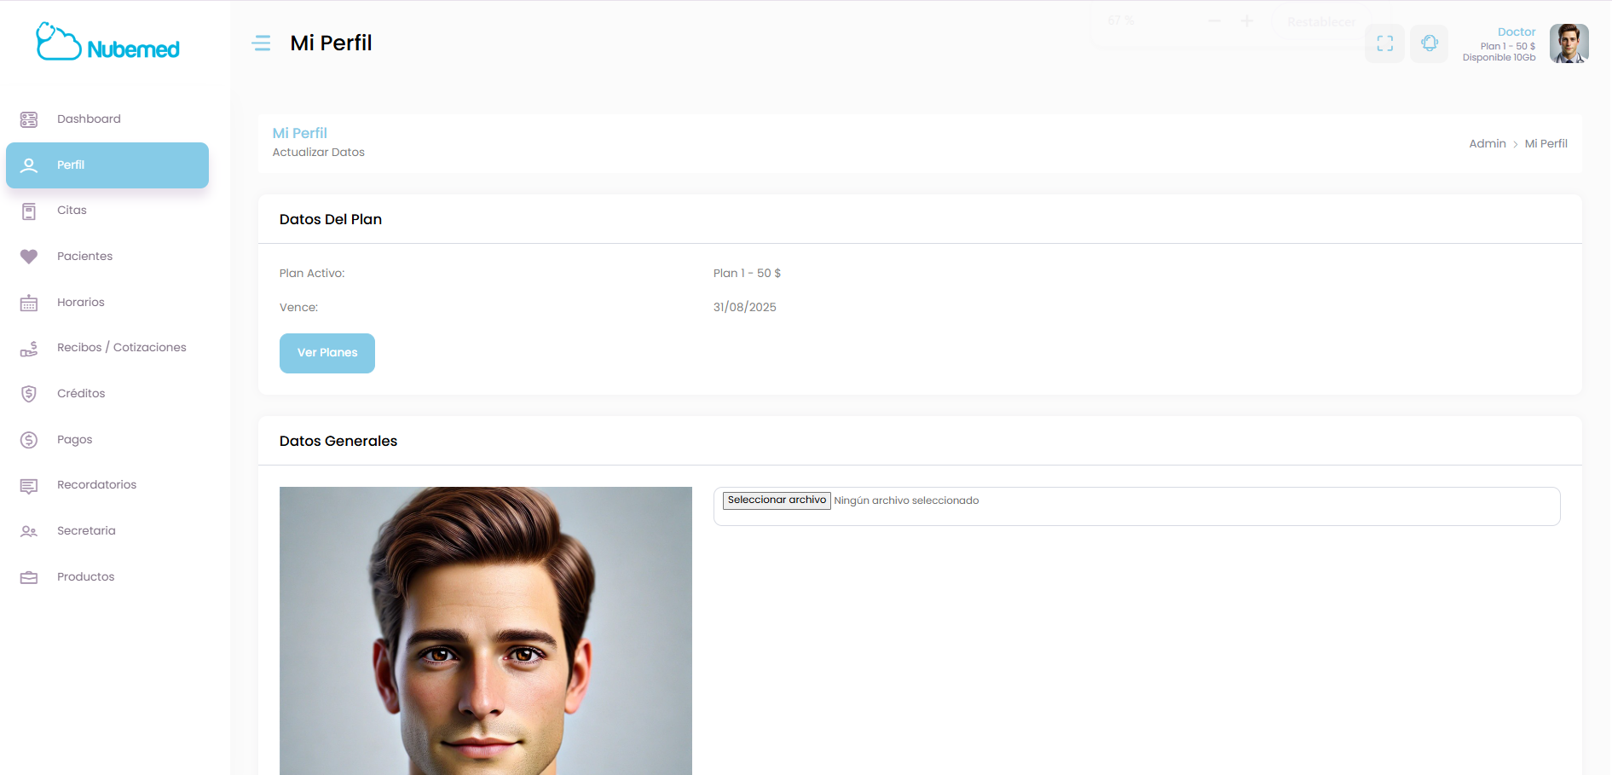Toggle the hamburger sidebar menu icon
1612x775 pixels.
262,43
